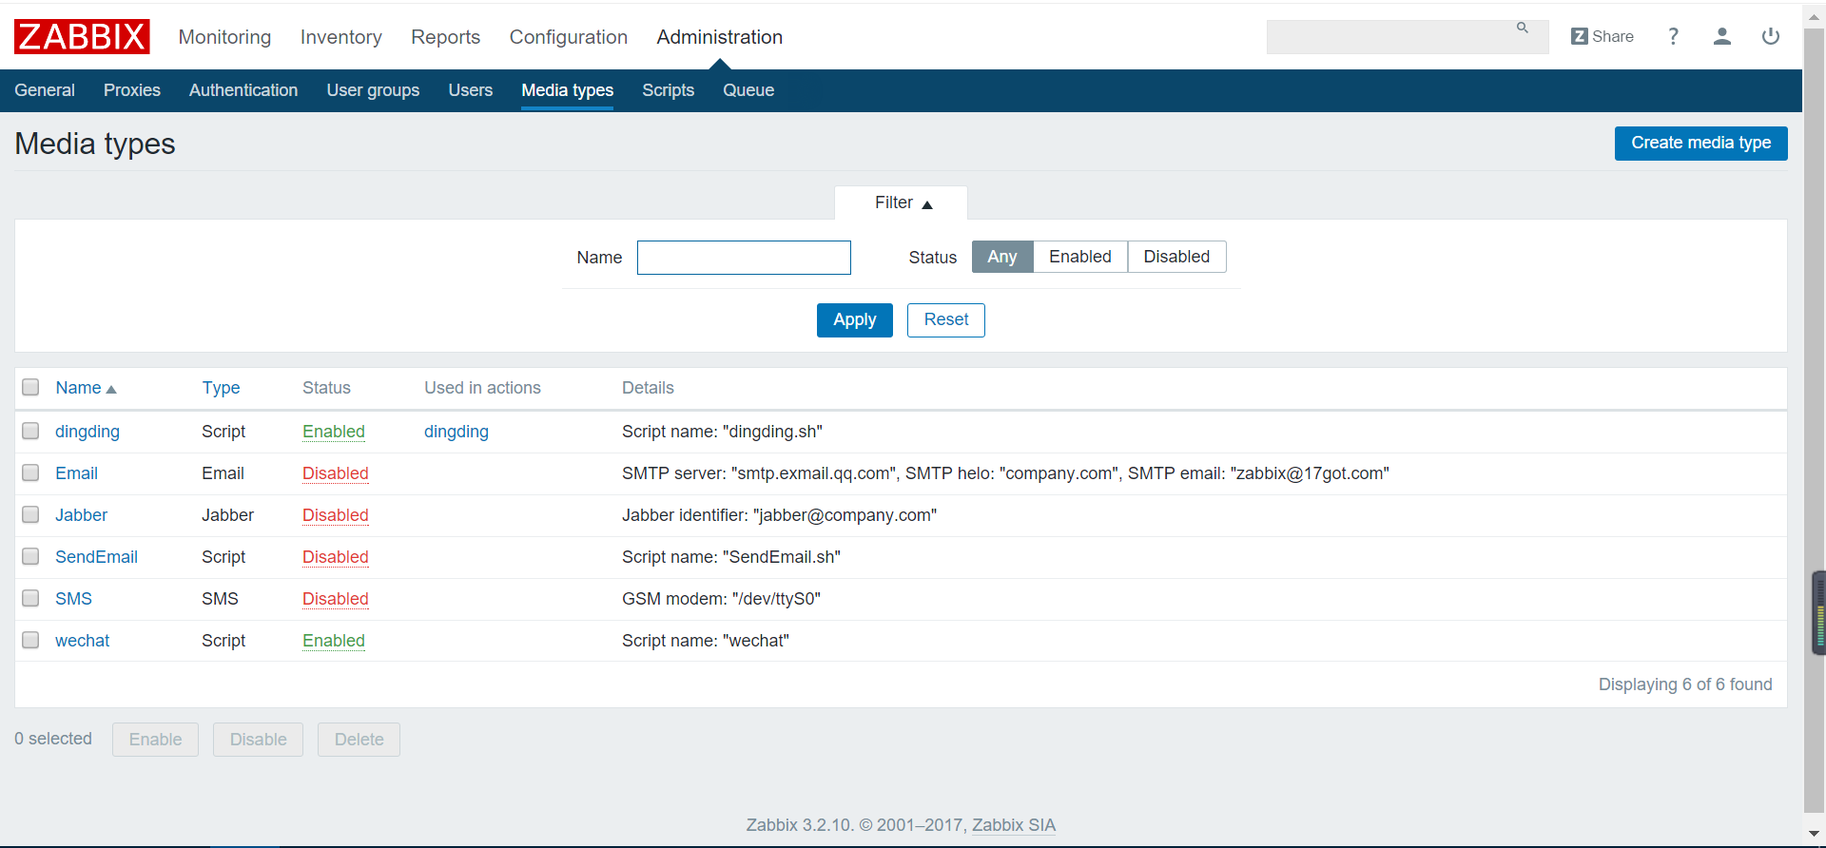The image size is (1826, 848).
Task: Click the Script name "dingding.sh" details
Action: point(722,432)
